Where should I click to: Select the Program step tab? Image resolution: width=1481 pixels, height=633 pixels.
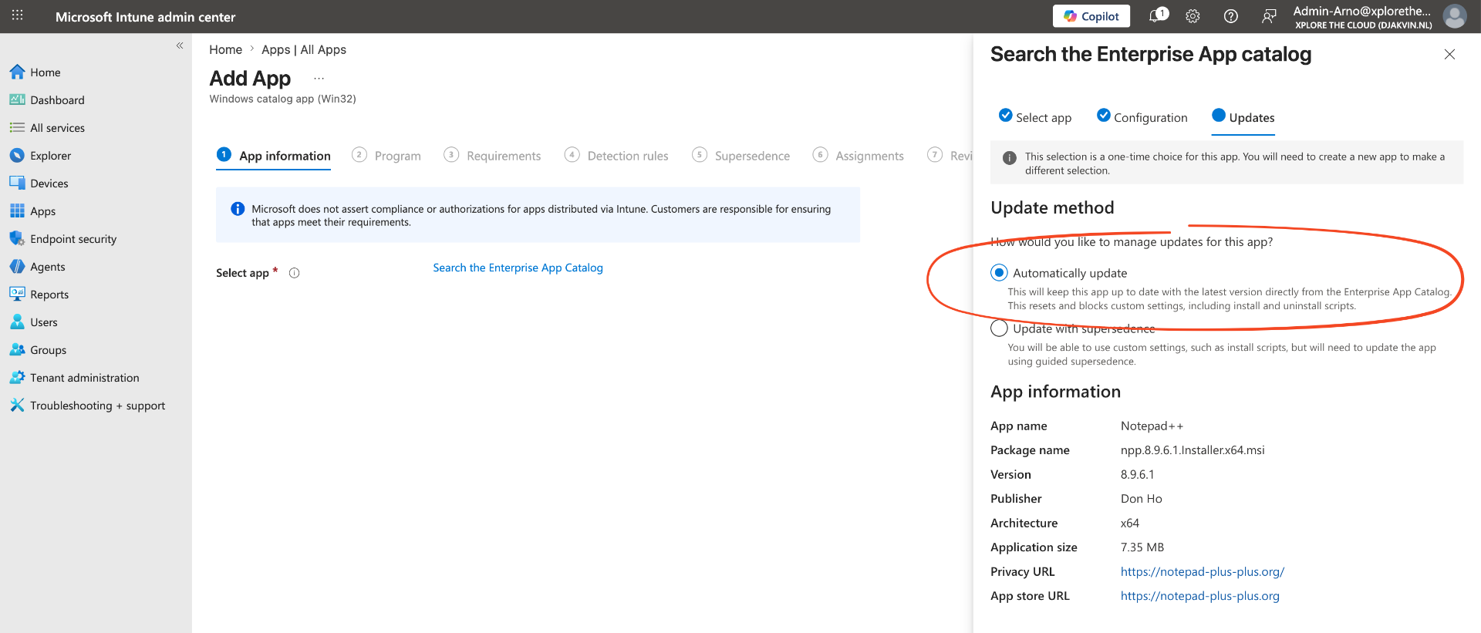(x=386, y=156)
